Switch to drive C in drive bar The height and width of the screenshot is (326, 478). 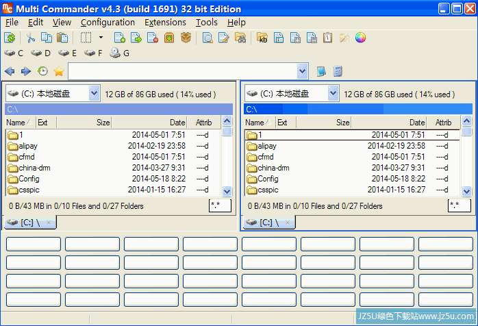click(14, 53)
